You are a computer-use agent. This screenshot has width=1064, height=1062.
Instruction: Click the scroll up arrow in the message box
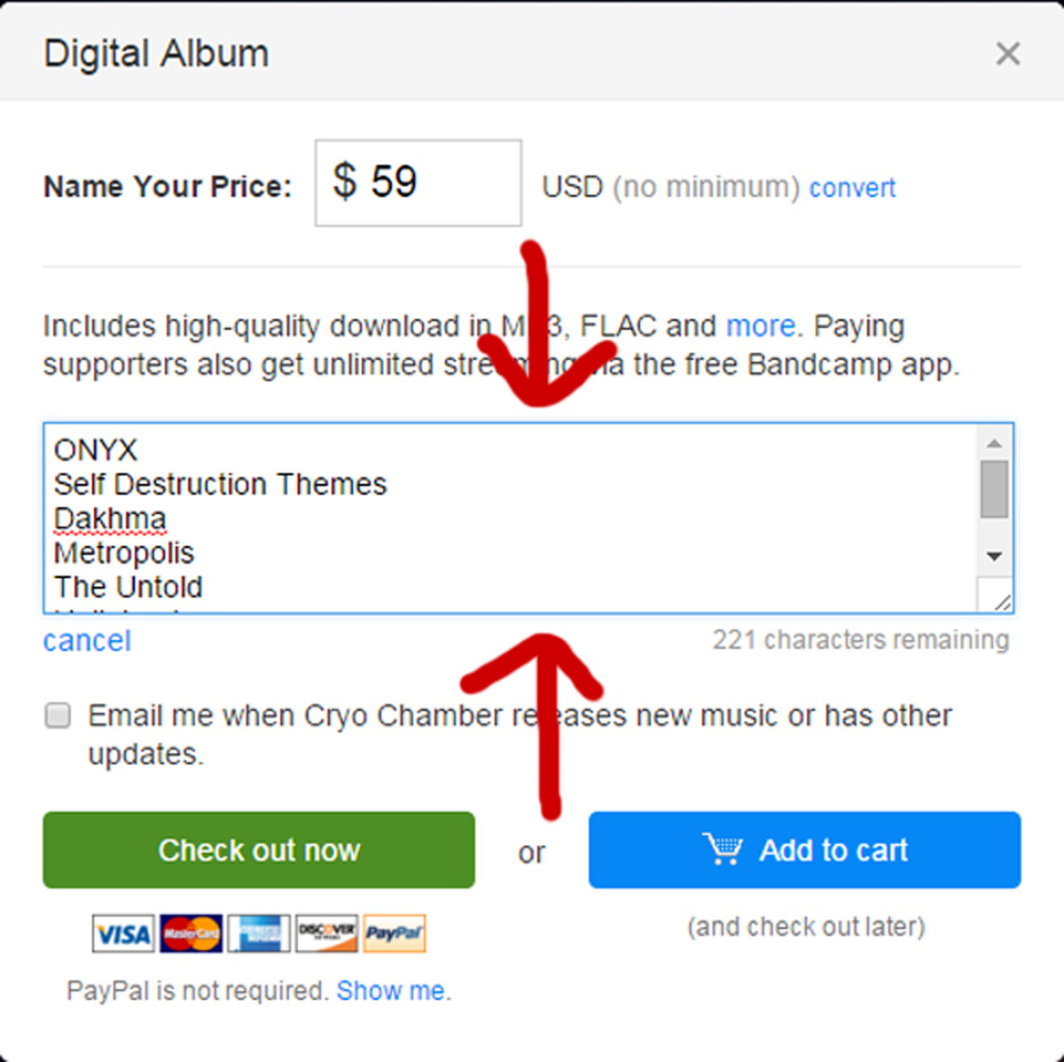click(x=994, y=442)
